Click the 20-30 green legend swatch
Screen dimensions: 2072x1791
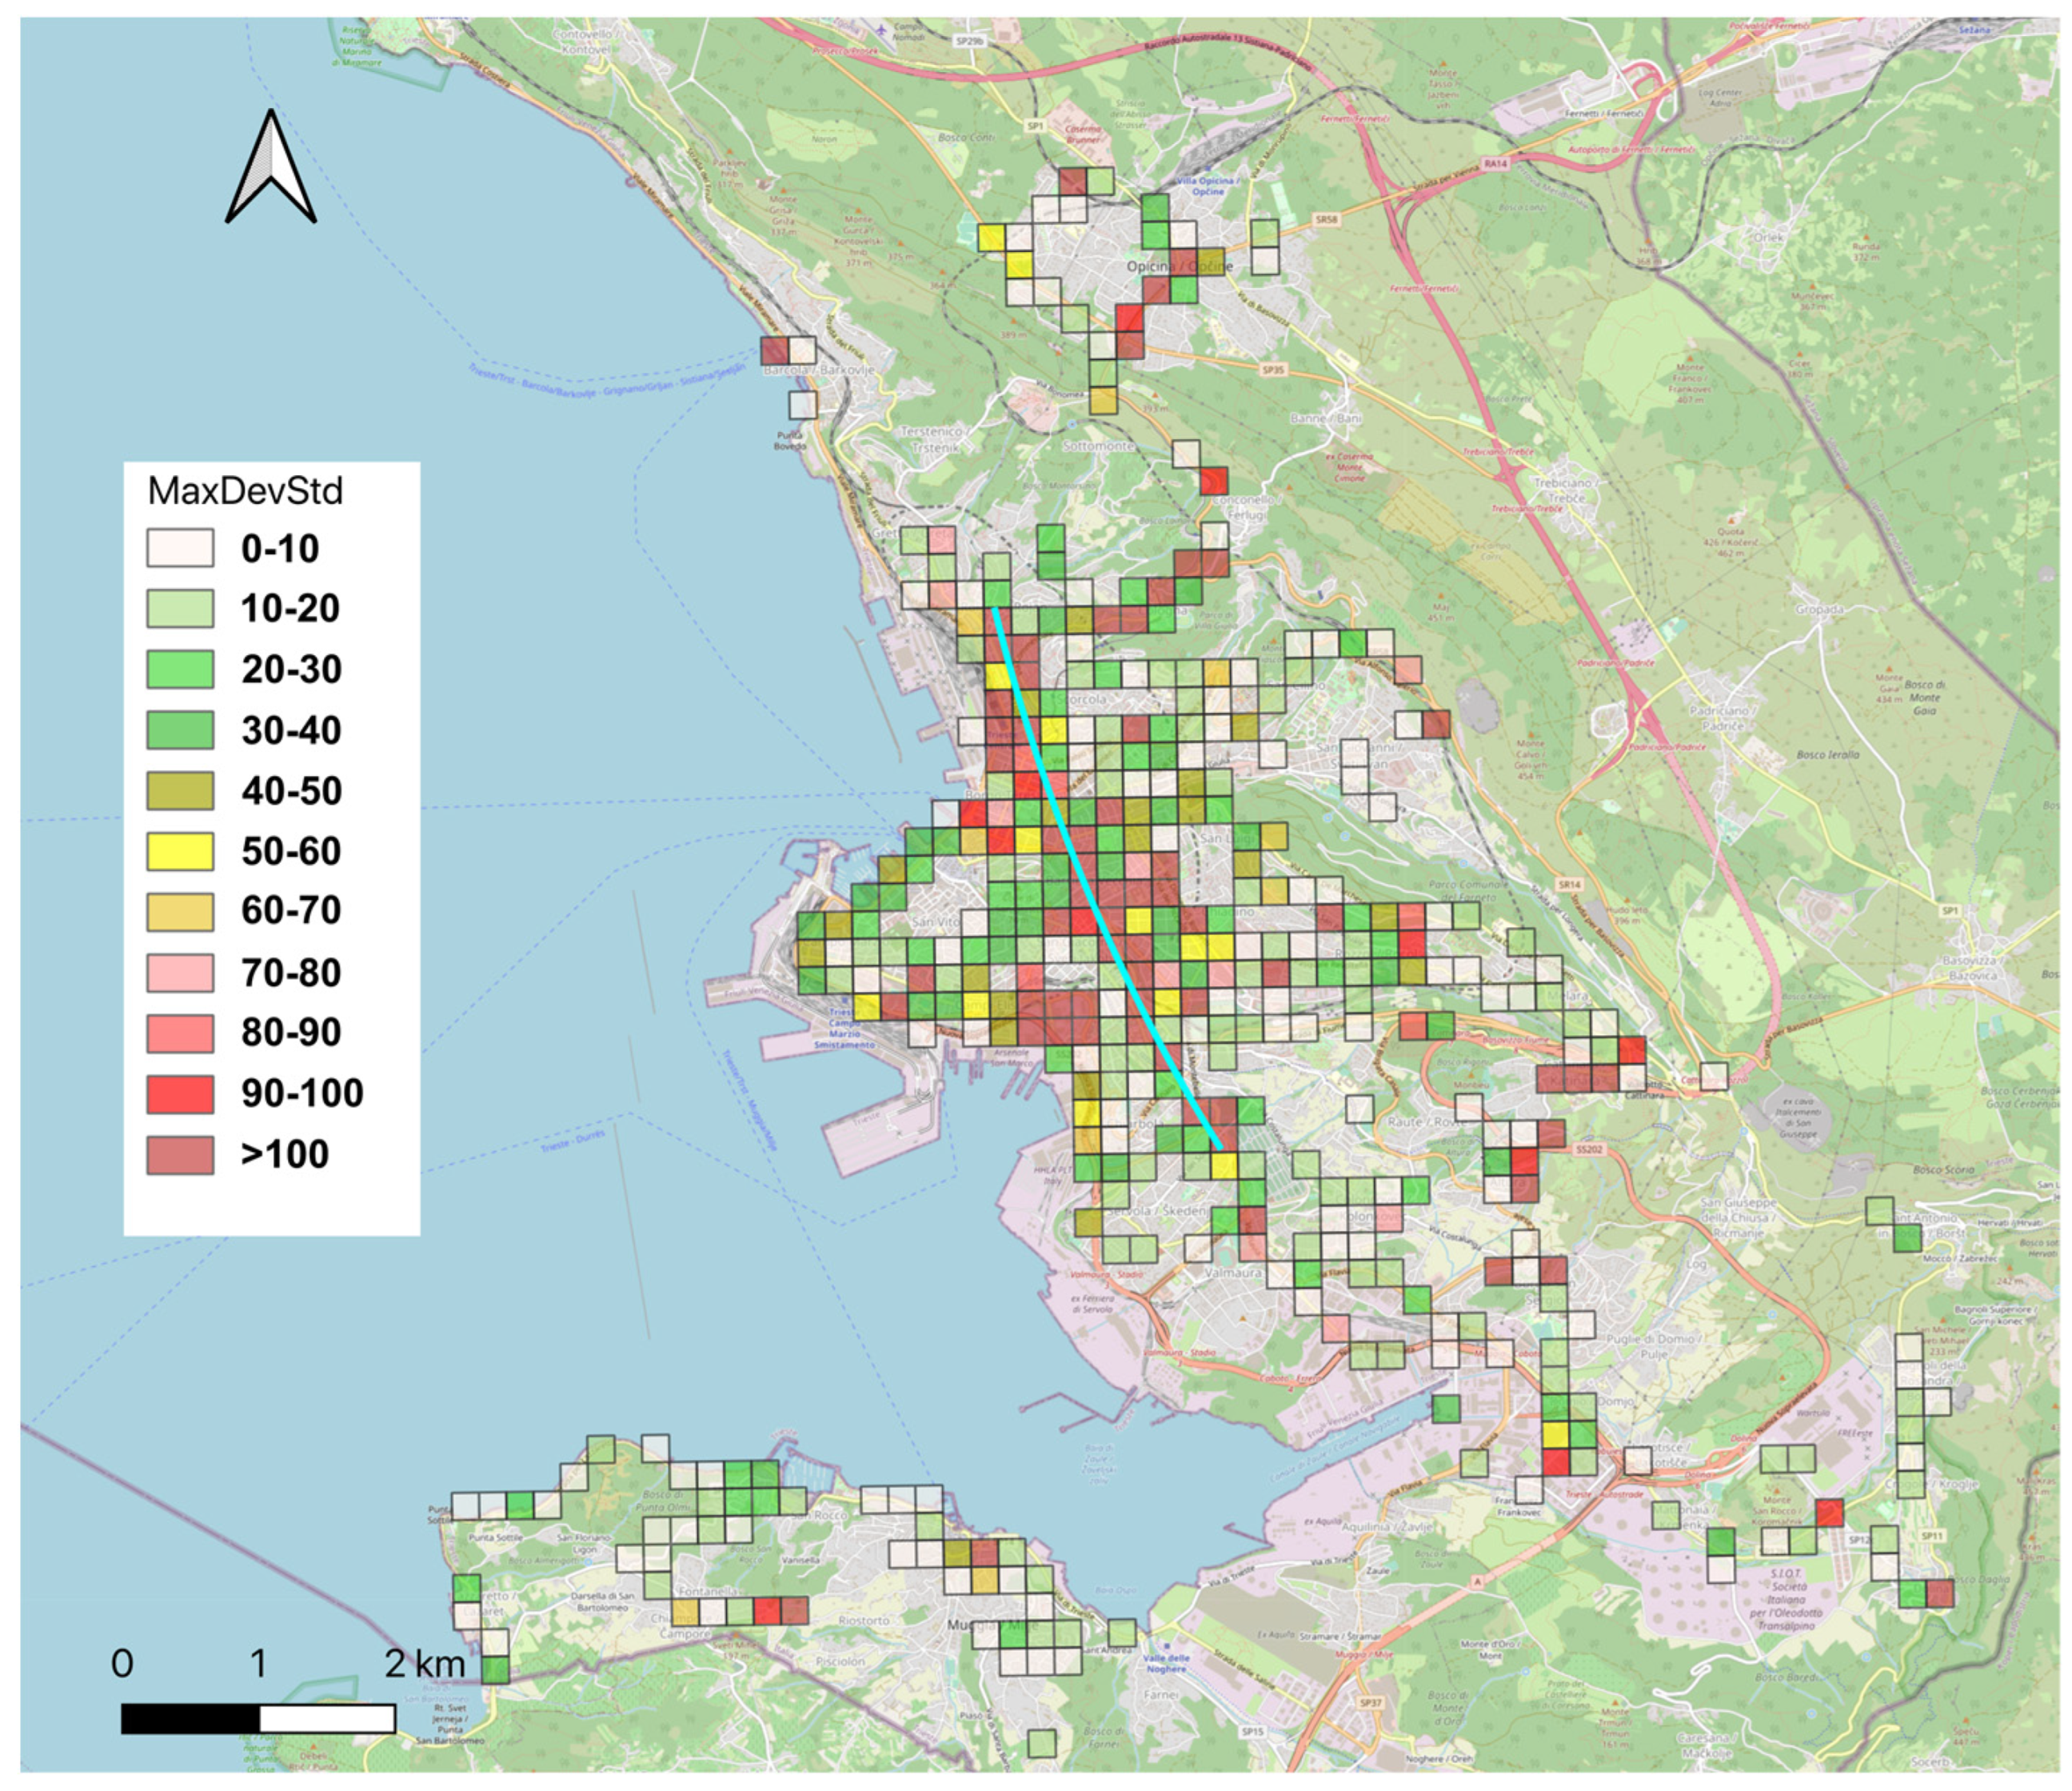[x=180, y=669]
